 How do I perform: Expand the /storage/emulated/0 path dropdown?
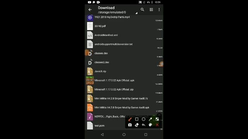(x=136, y=13)
